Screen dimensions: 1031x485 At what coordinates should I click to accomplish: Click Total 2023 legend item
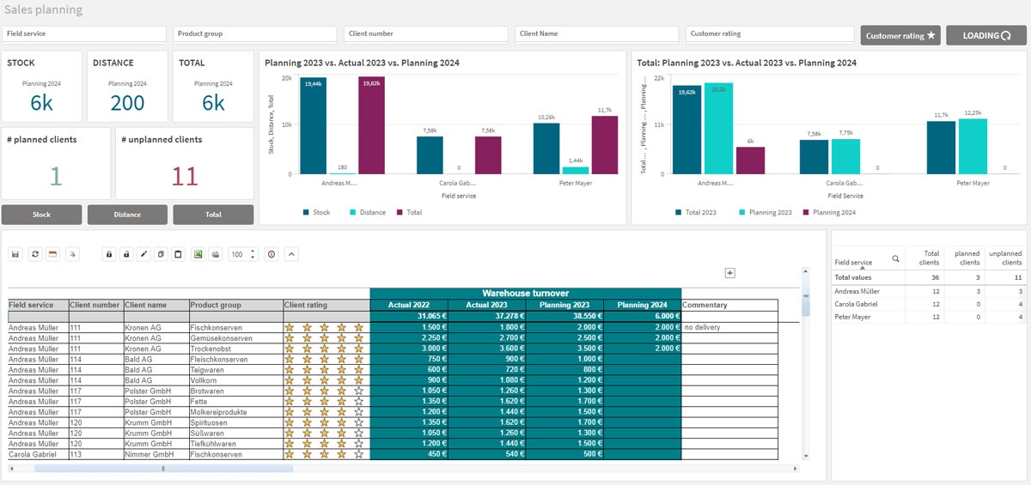pos(696,212)
